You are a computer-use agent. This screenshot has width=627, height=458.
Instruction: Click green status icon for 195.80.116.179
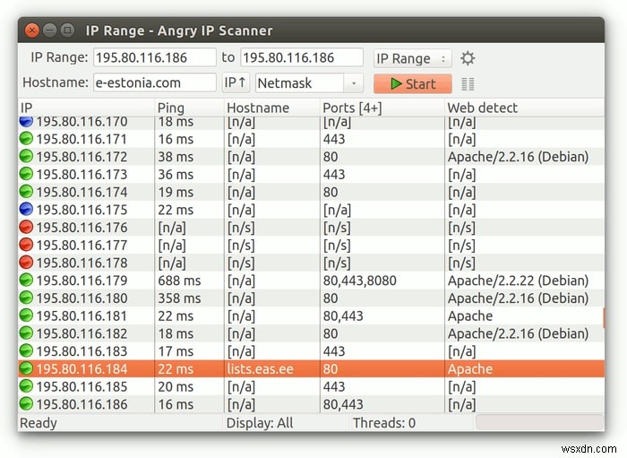26,280
